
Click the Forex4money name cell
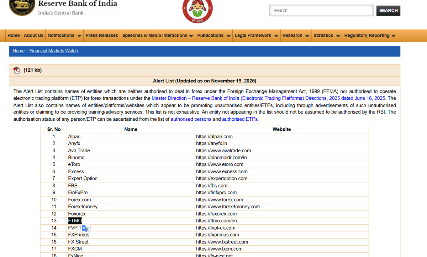(x=131, y=207)
